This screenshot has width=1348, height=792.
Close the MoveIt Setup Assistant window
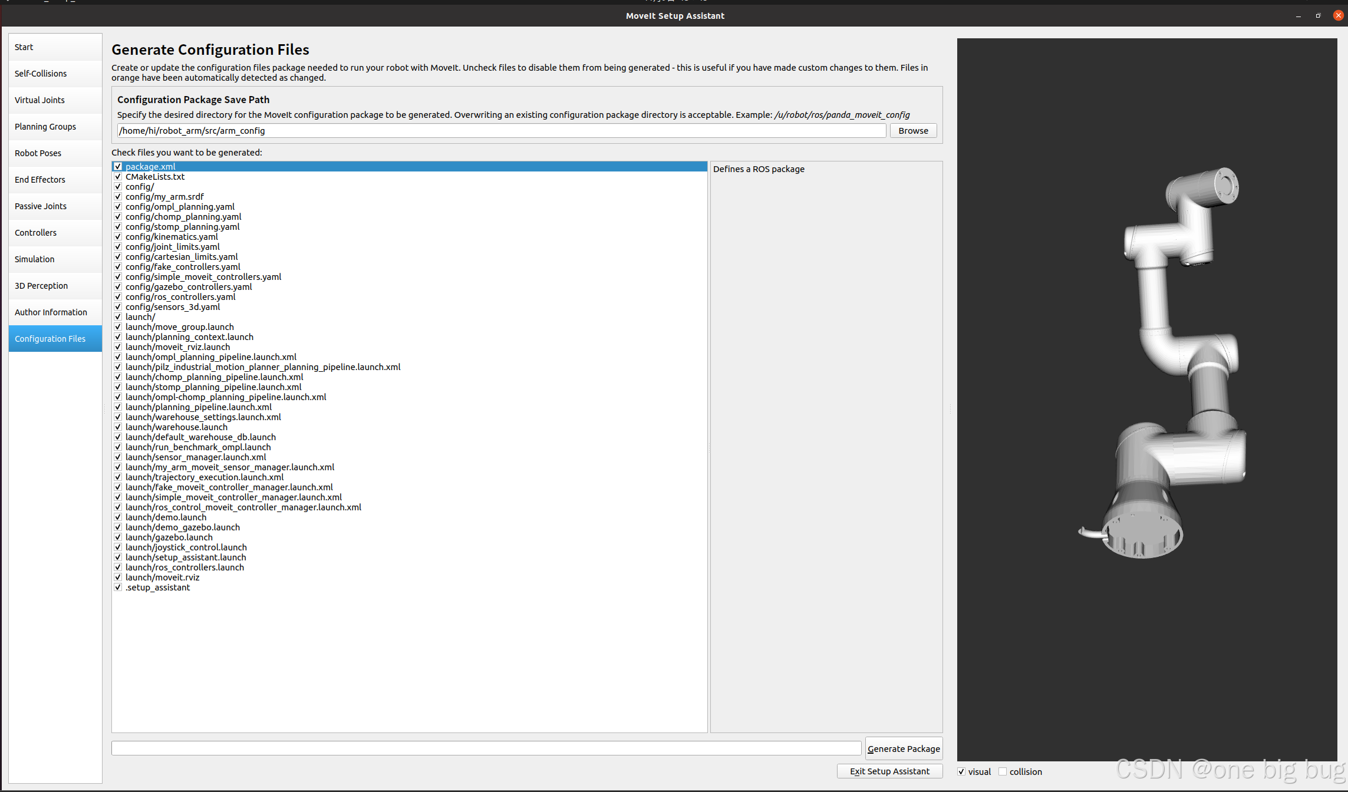click(x=1338, y=16)
